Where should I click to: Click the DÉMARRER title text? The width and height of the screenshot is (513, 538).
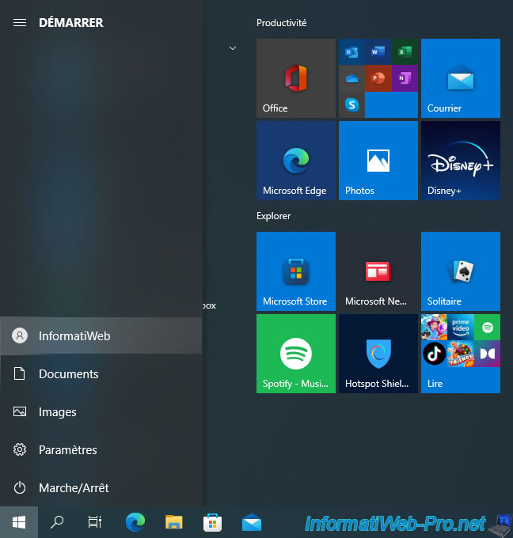[70, 23]
